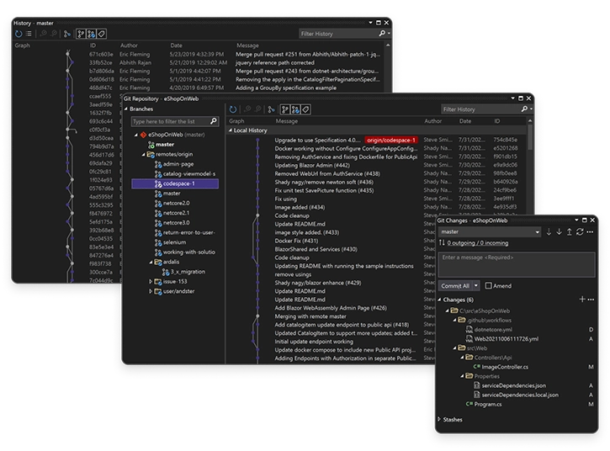Refresh the Git Repository history
The width and height of the screenshot is (610, 451).
(232, 109)
